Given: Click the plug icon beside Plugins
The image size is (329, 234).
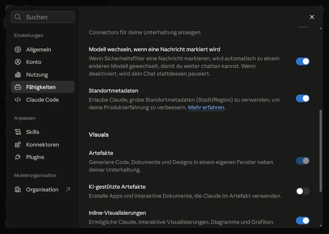Looking at the screenshot, I should point(18,157).
